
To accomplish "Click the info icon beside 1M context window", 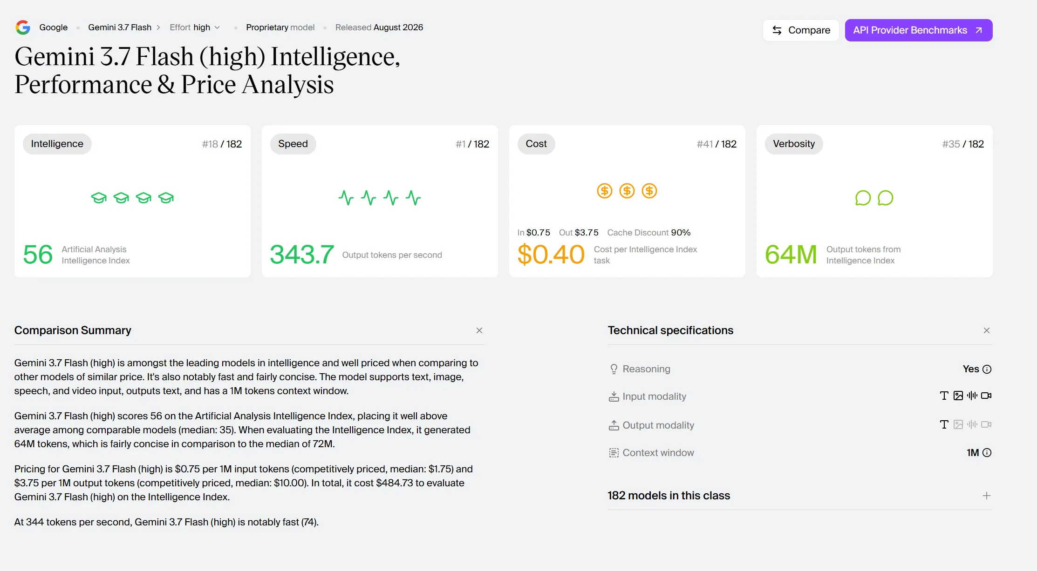I will [x=987, y=453].
